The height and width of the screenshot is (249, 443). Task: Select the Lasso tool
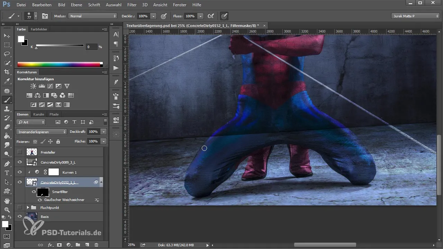pos(7,54)
